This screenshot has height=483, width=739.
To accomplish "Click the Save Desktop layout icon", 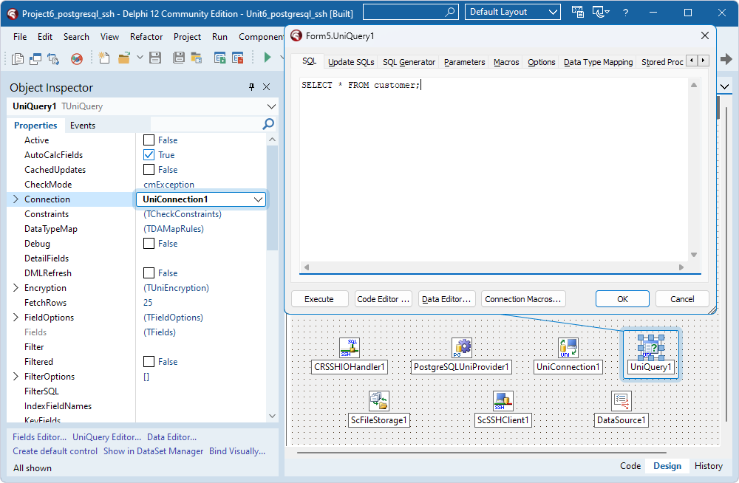I will click(x=579, y=13).
